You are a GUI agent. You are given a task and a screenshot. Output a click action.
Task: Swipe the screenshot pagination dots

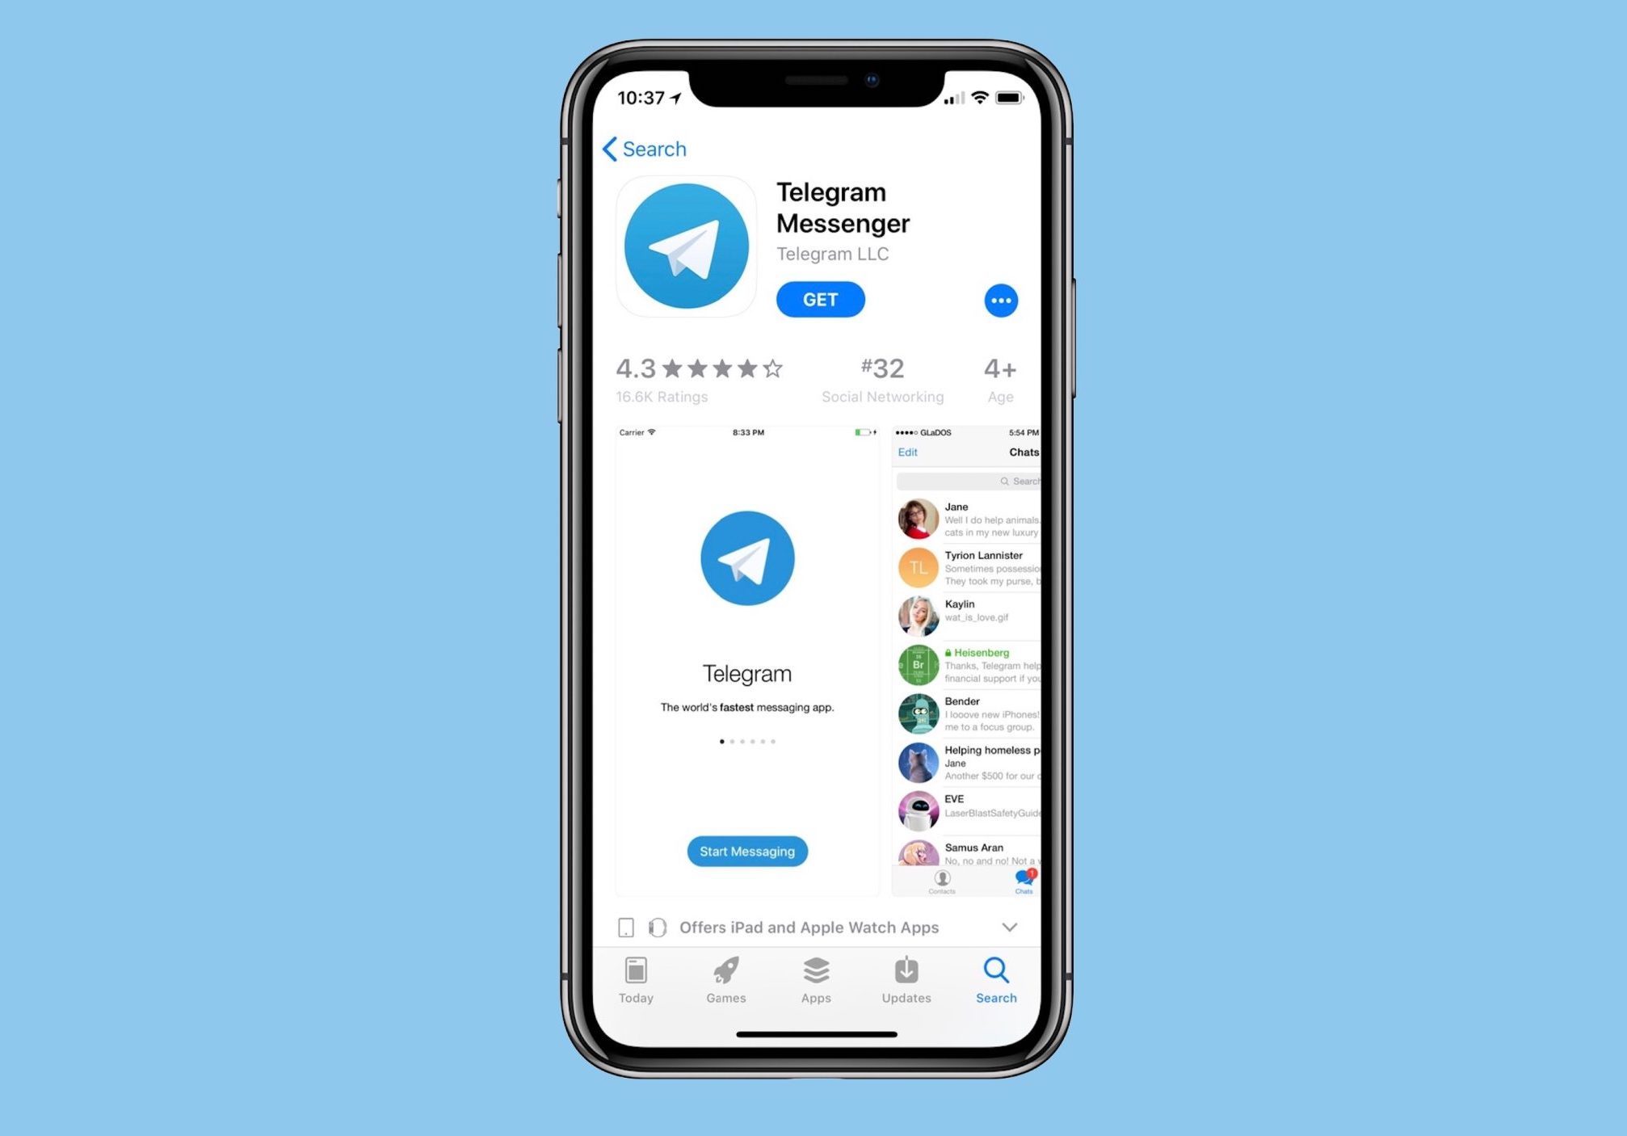(x=746, y=740)
